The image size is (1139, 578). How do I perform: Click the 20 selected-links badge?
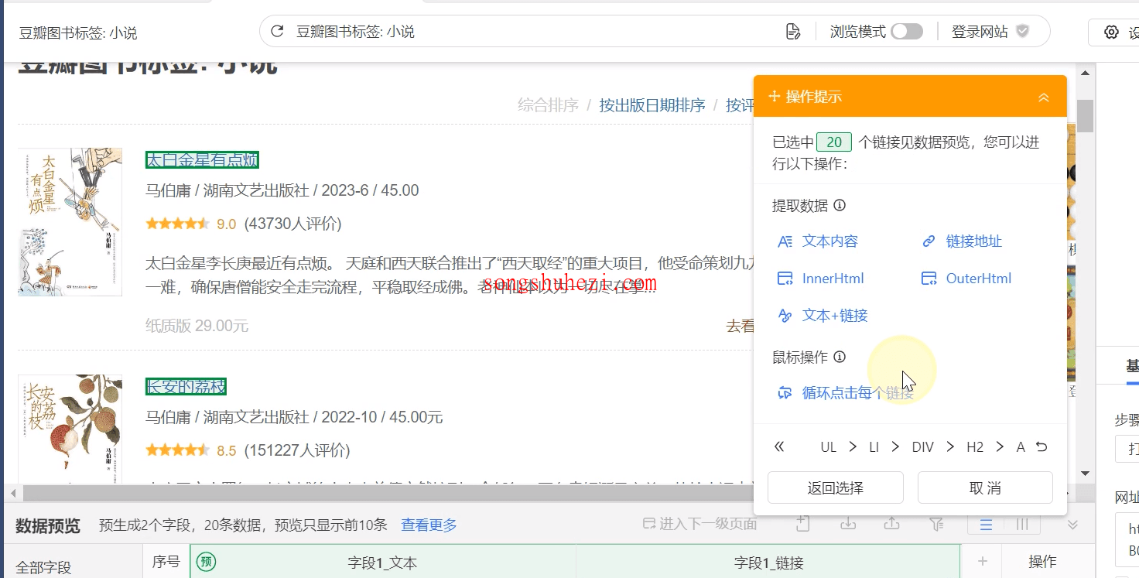[834, 142]
